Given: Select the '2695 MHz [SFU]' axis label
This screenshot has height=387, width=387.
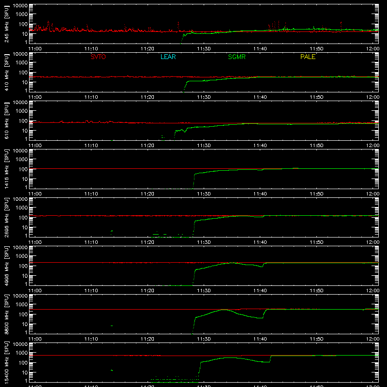Looking at the screenshot, I should [x=7, y=217].
